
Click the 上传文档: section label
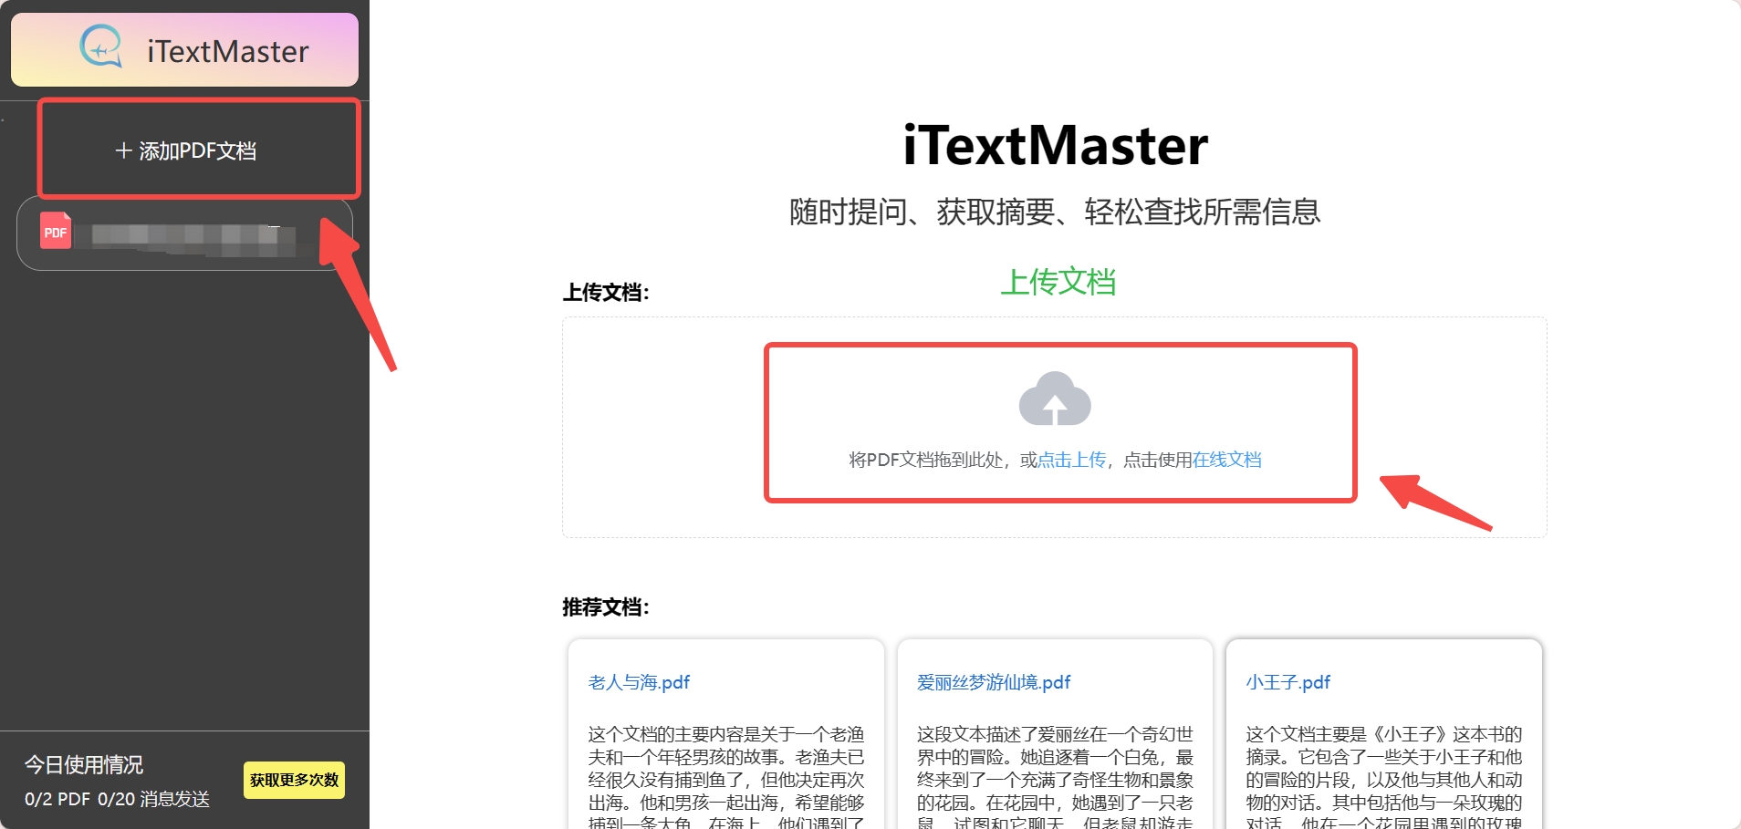coord(606,293)
